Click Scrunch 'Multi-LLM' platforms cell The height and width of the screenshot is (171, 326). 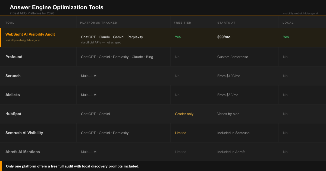(89, 76)
